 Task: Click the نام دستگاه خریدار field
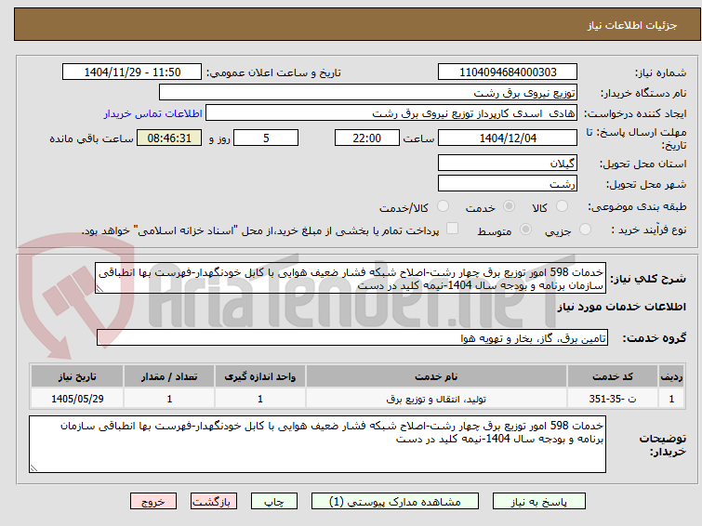tap(368, 93)
